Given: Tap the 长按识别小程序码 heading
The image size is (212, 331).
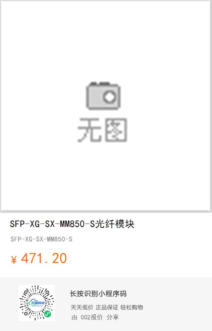Looking at the screenshot, I should point(98,294).
